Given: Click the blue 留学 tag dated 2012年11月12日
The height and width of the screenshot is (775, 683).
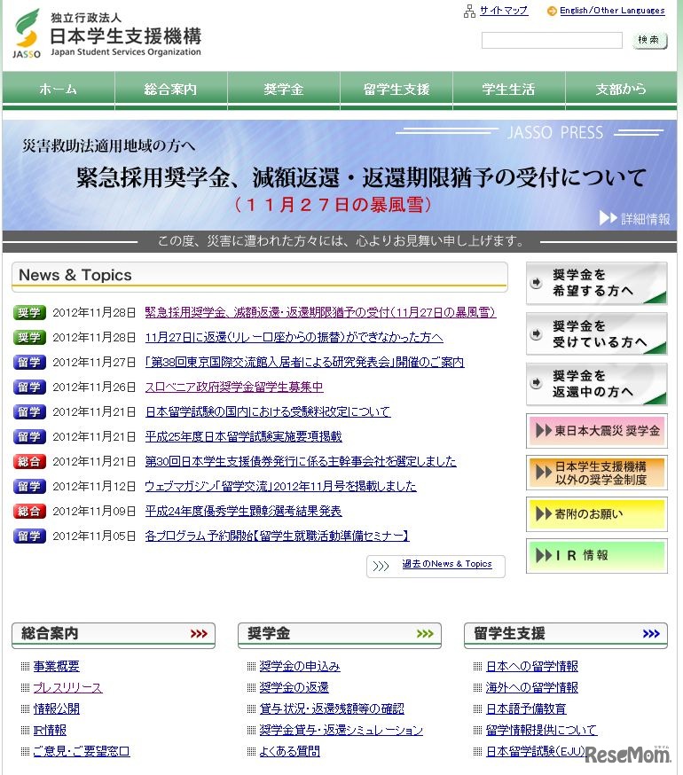Looking at the screenshot, I should tap(29, 486).
